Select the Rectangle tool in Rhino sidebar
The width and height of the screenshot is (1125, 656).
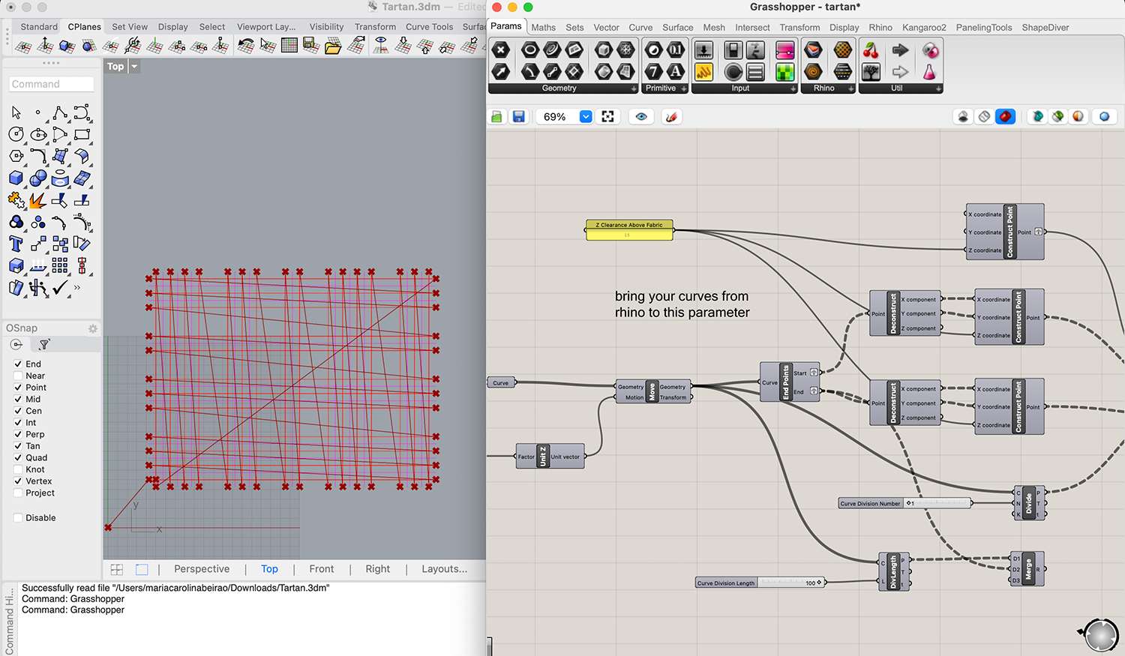(82, 134)
